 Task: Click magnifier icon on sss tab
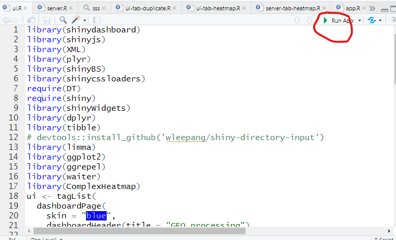[87, 8]
